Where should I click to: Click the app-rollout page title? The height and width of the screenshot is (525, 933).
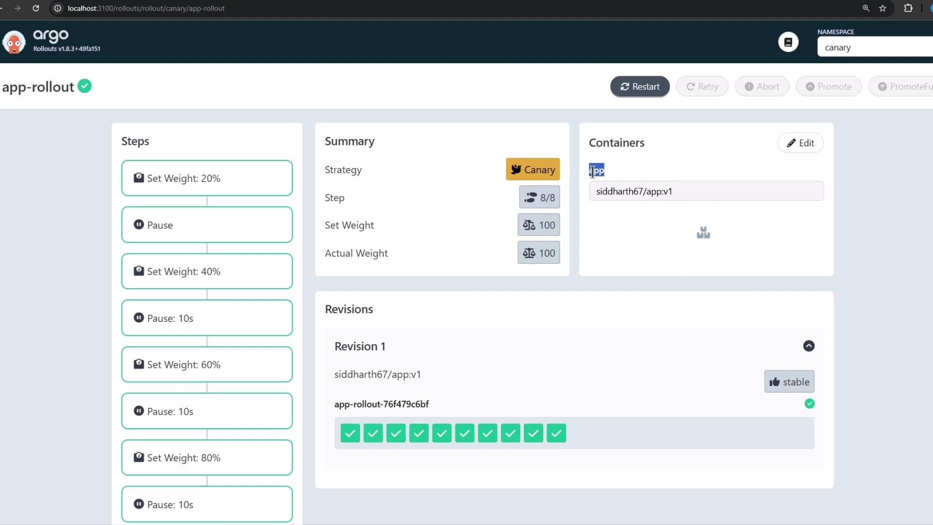tap(38, 87)
